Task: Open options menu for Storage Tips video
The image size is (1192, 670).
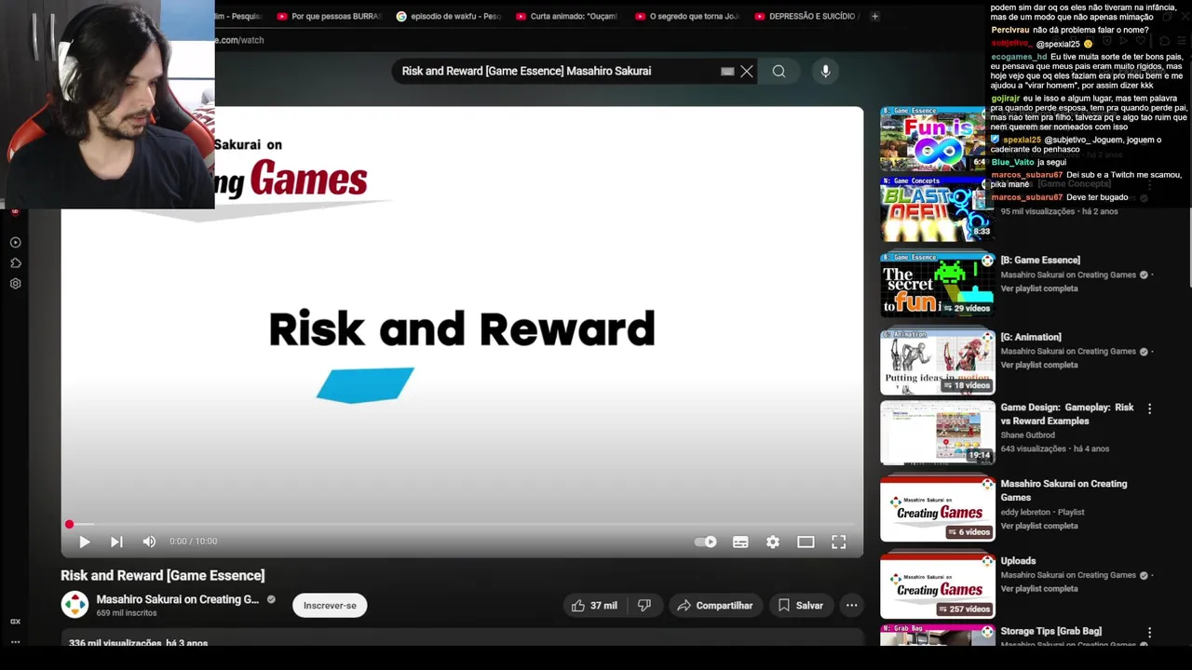Action: tap(1149, 632)
